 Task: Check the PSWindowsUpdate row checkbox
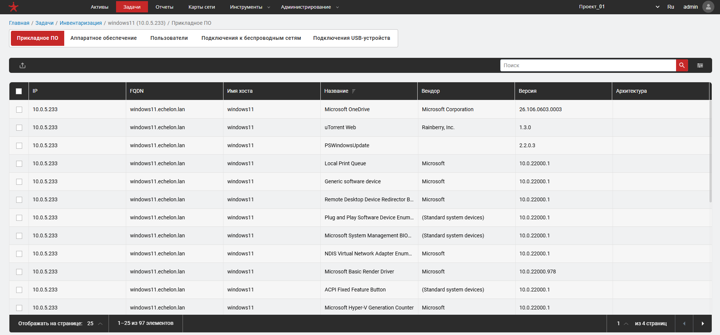tap(19, 146)
